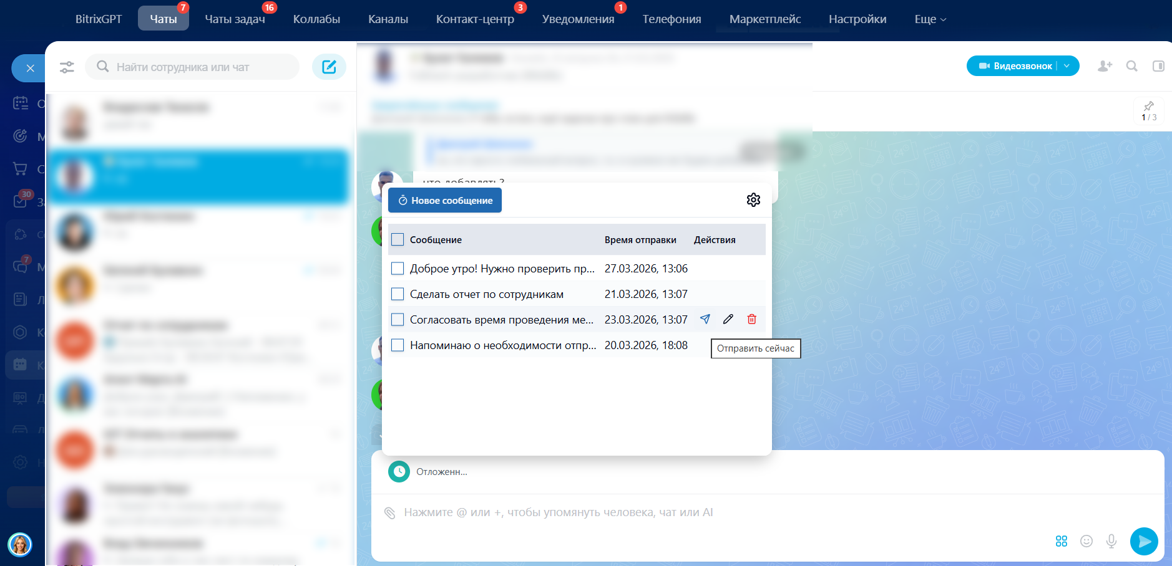Click the "Действия" column header

point(715,240)
